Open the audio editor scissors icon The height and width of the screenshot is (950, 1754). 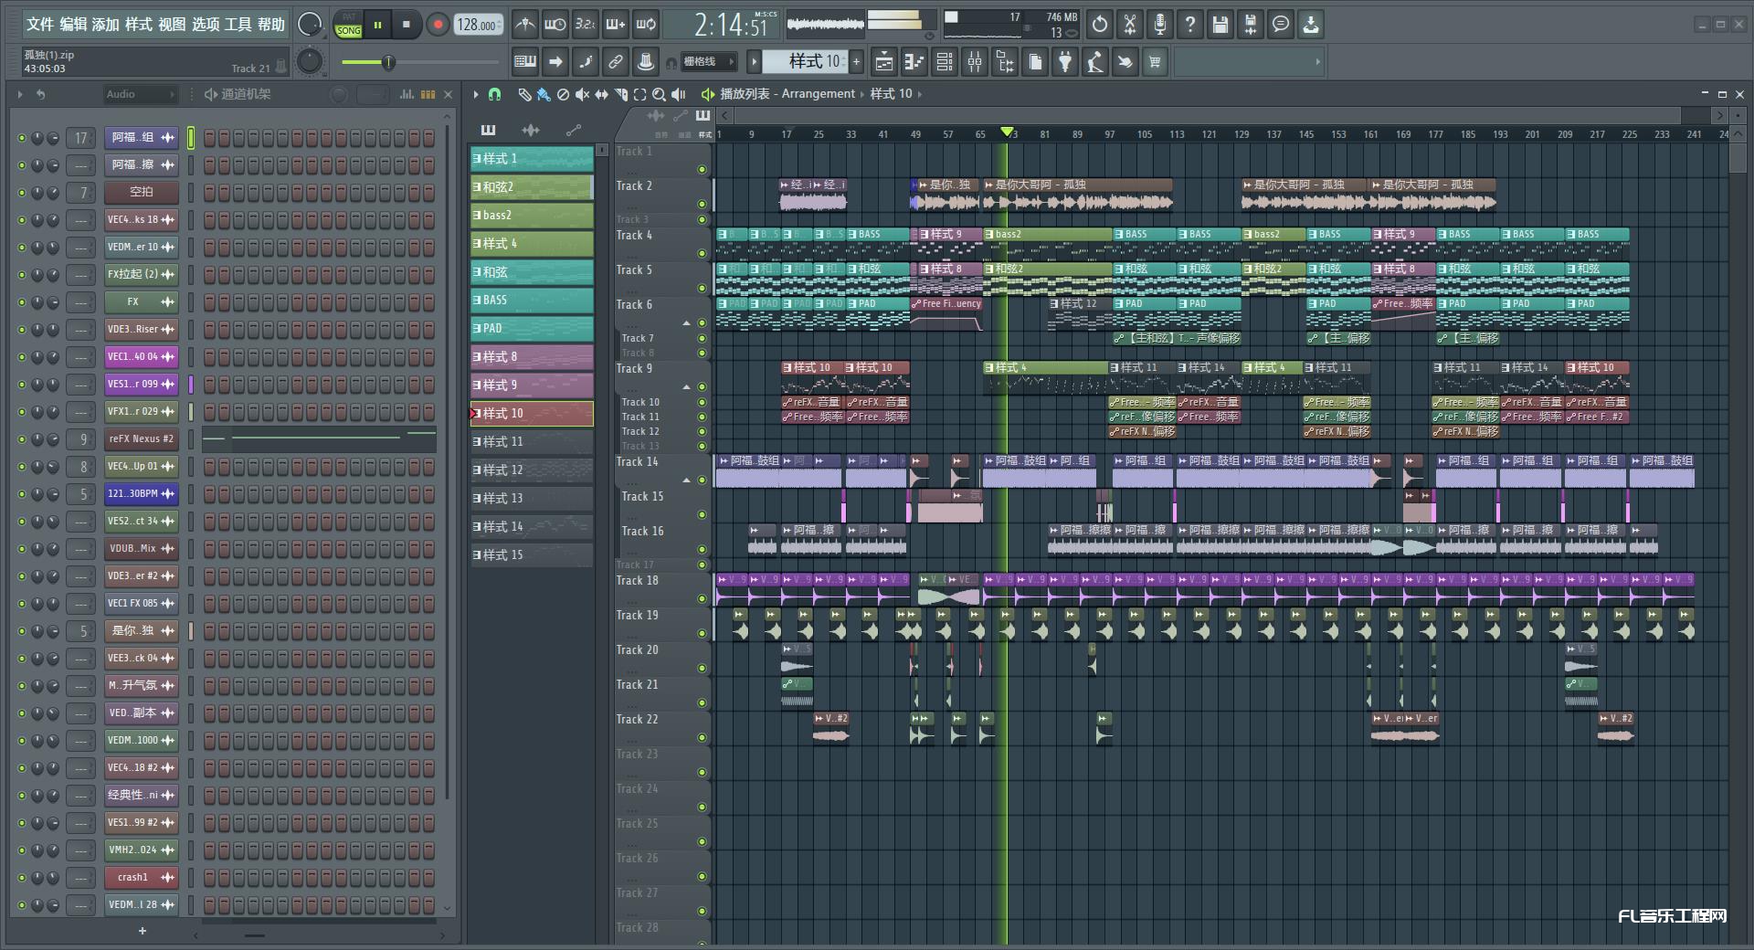coord(1130,25)
